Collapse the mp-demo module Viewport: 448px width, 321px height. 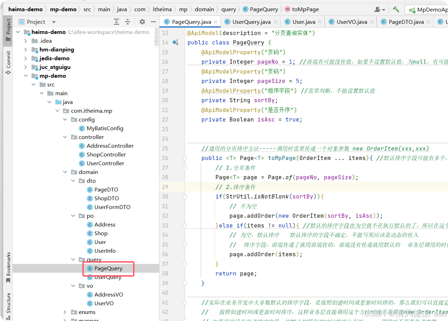point(26,76)
